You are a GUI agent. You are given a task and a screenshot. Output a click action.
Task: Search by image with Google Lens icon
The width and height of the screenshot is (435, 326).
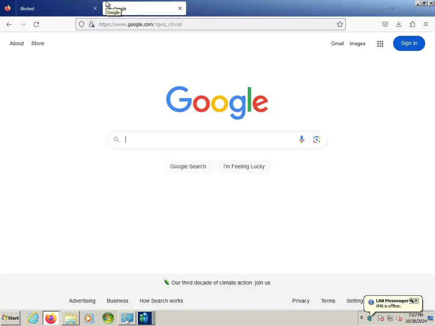(316, 140)
